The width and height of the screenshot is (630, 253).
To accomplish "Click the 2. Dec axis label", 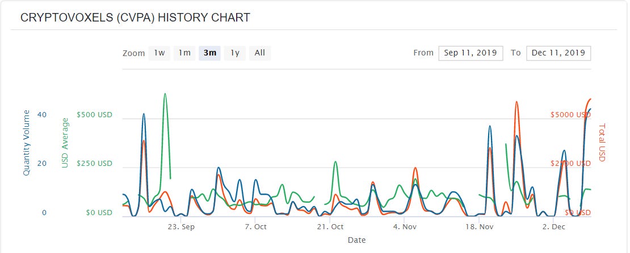I will coord(553,227).
